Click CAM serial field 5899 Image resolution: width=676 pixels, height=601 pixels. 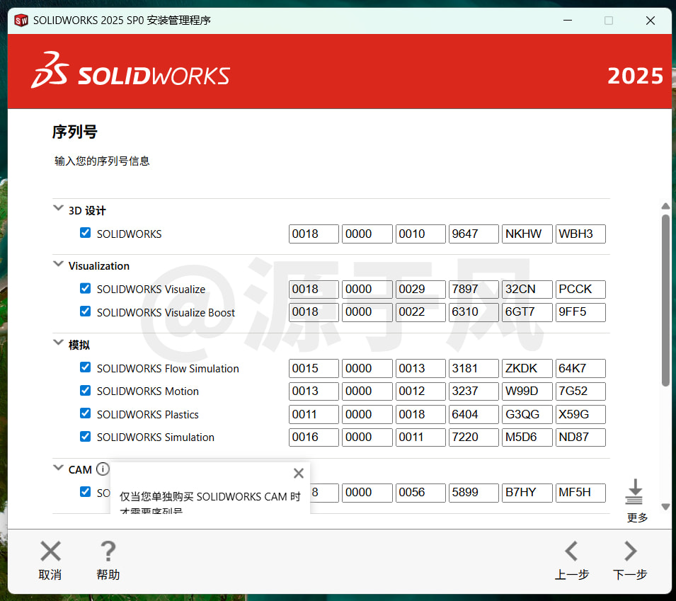pyautogui.click(x=474, y=493)
